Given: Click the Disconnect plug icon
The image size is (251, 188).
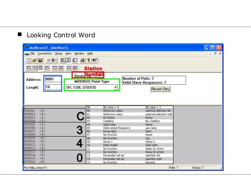Looking at the screenshot, I should click(x=54, y=60).
